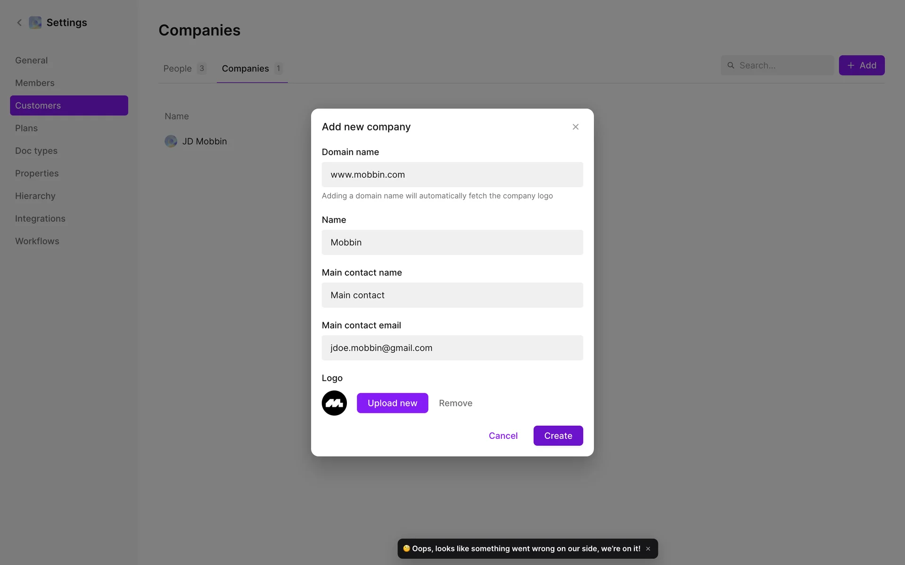The width and height of the screenshot is (905, 565).
Task: Click the search magnifier icon
Action: pos(731,65)
